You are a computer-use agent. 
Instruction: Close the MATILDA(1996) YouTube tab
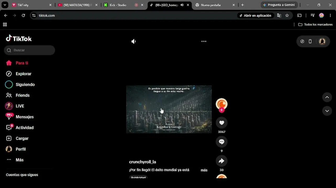pyautogui.click(x=97, y=5)
